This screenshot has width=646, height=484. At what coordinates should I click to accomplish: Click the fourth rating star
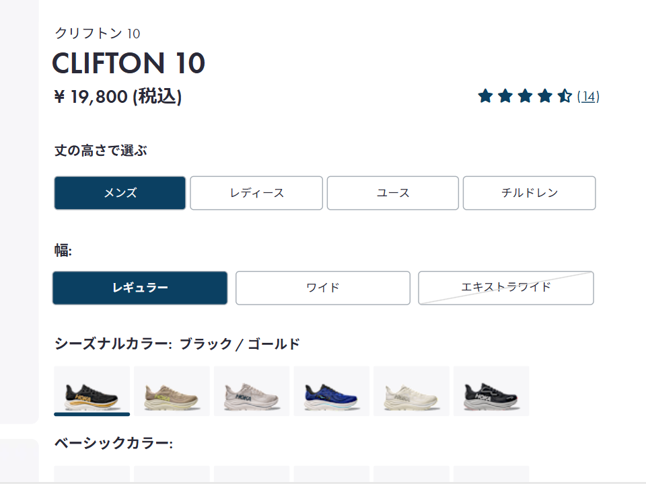pos(544,96)
